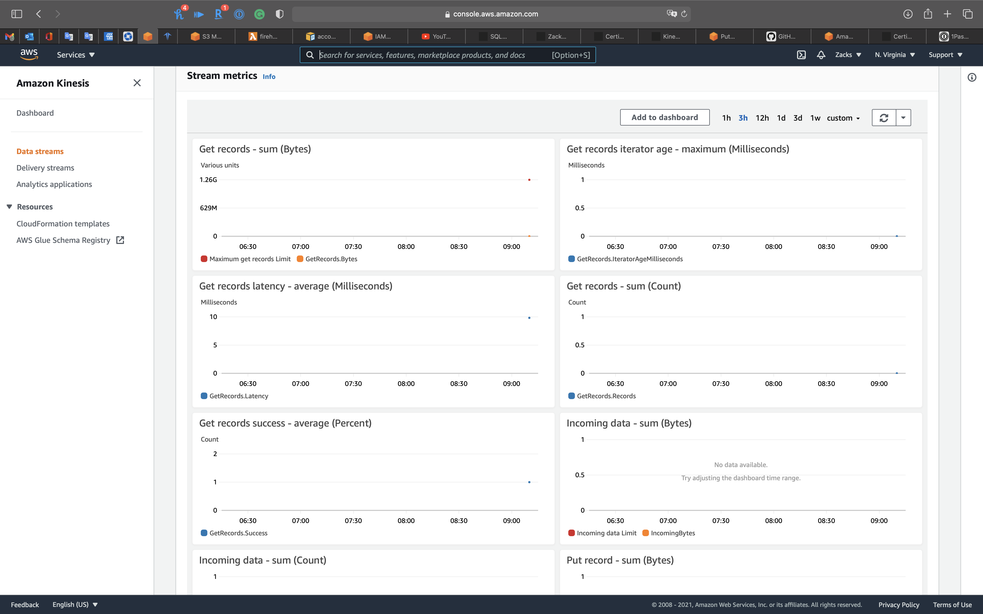Viewport: 983px width, 614px height.
Task: Close the Amazon Kinesis sidebar panel
Action: click(x=137, y=83)
